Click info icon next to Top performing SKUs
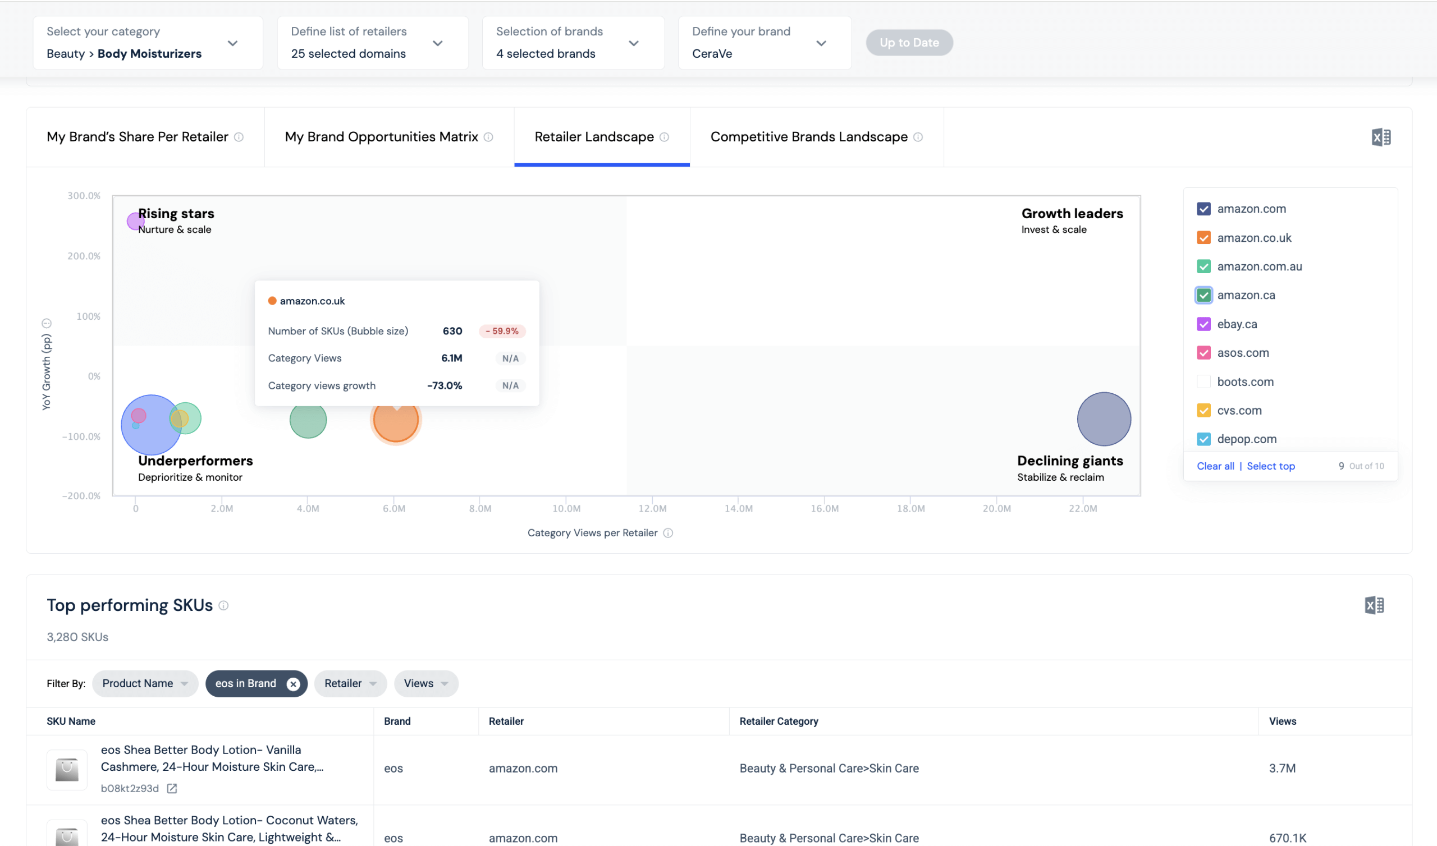The image size is (1437, 846). [223, 605]
